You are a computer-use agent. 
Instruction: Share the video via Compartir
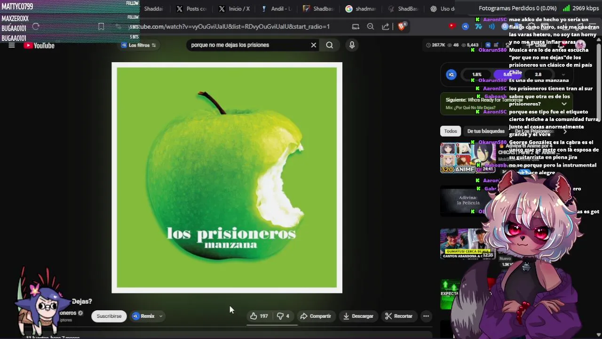[x=316, y=316]
